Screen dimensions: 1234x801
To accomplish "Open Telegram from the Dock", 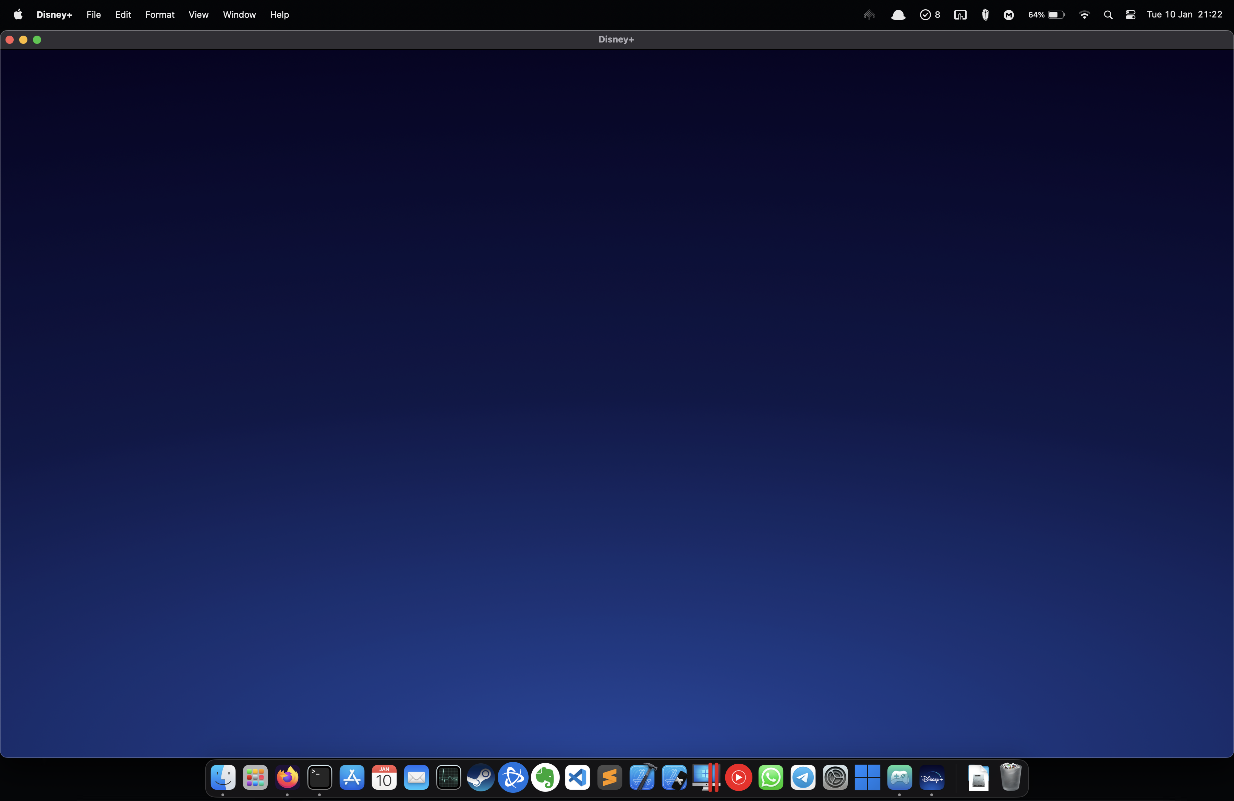I will [803, 778].
